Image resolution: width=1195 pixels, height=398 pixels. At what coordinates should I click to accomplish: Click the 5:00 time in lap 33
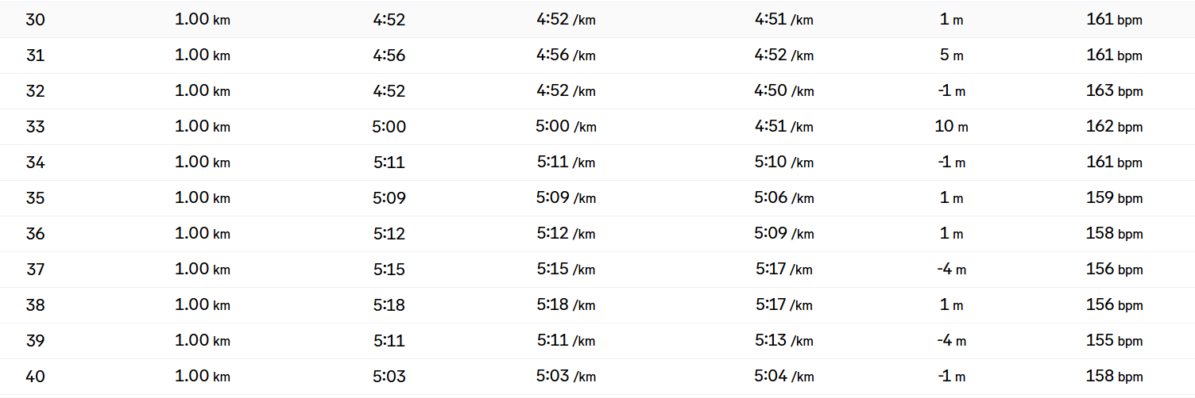pyautogui.click(x=389, y=127)
